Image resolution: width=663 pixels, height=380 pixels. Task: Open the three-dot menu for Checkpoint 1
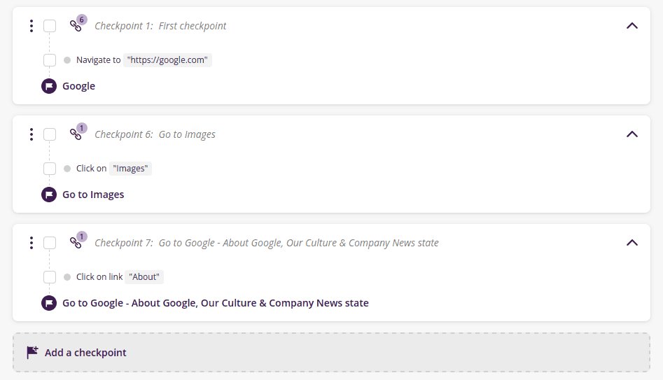click(x=32, y=26)
